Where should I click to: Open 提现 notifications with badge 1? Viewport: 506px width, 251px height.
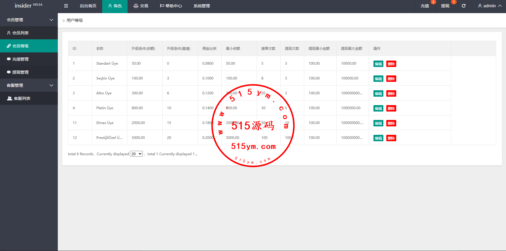tap(445, 6)
